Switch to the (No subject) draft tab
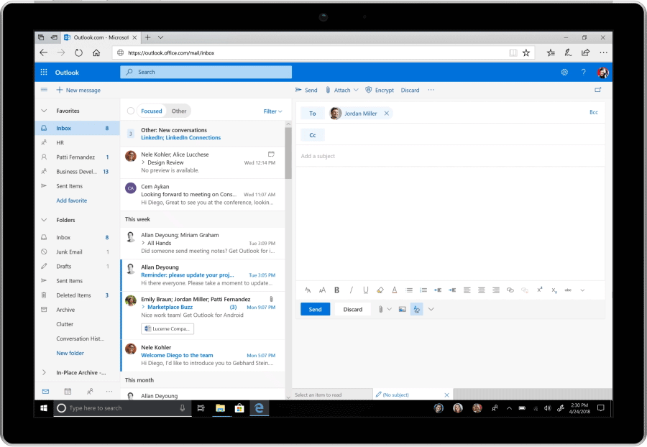This screenshot has width=647, height=447. click(413, 395)
